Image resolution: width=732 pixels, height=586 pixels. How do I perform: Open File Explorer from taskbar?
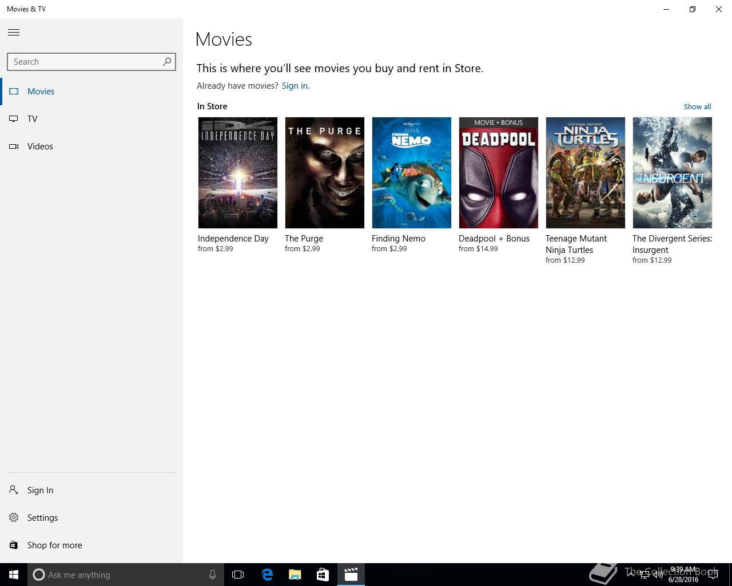tap(295, 575)
